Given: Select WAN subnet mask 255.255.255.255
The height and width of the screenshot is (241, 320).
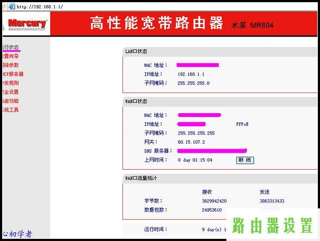Looking at the screenshot, I should pos(196,133).
